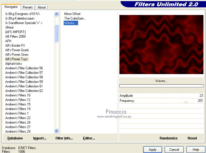Select Andrew's Filter Collection 61
The image size is (206, 153).
24,86
